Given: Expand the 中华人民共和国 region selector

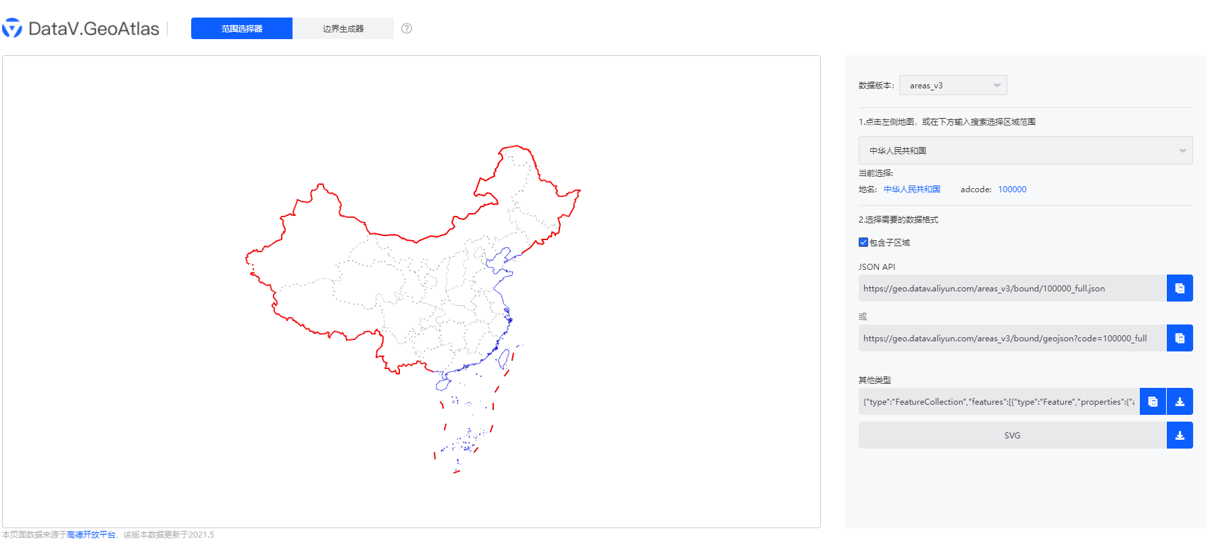Looking at the screenshot, I should pos(1025,150).
